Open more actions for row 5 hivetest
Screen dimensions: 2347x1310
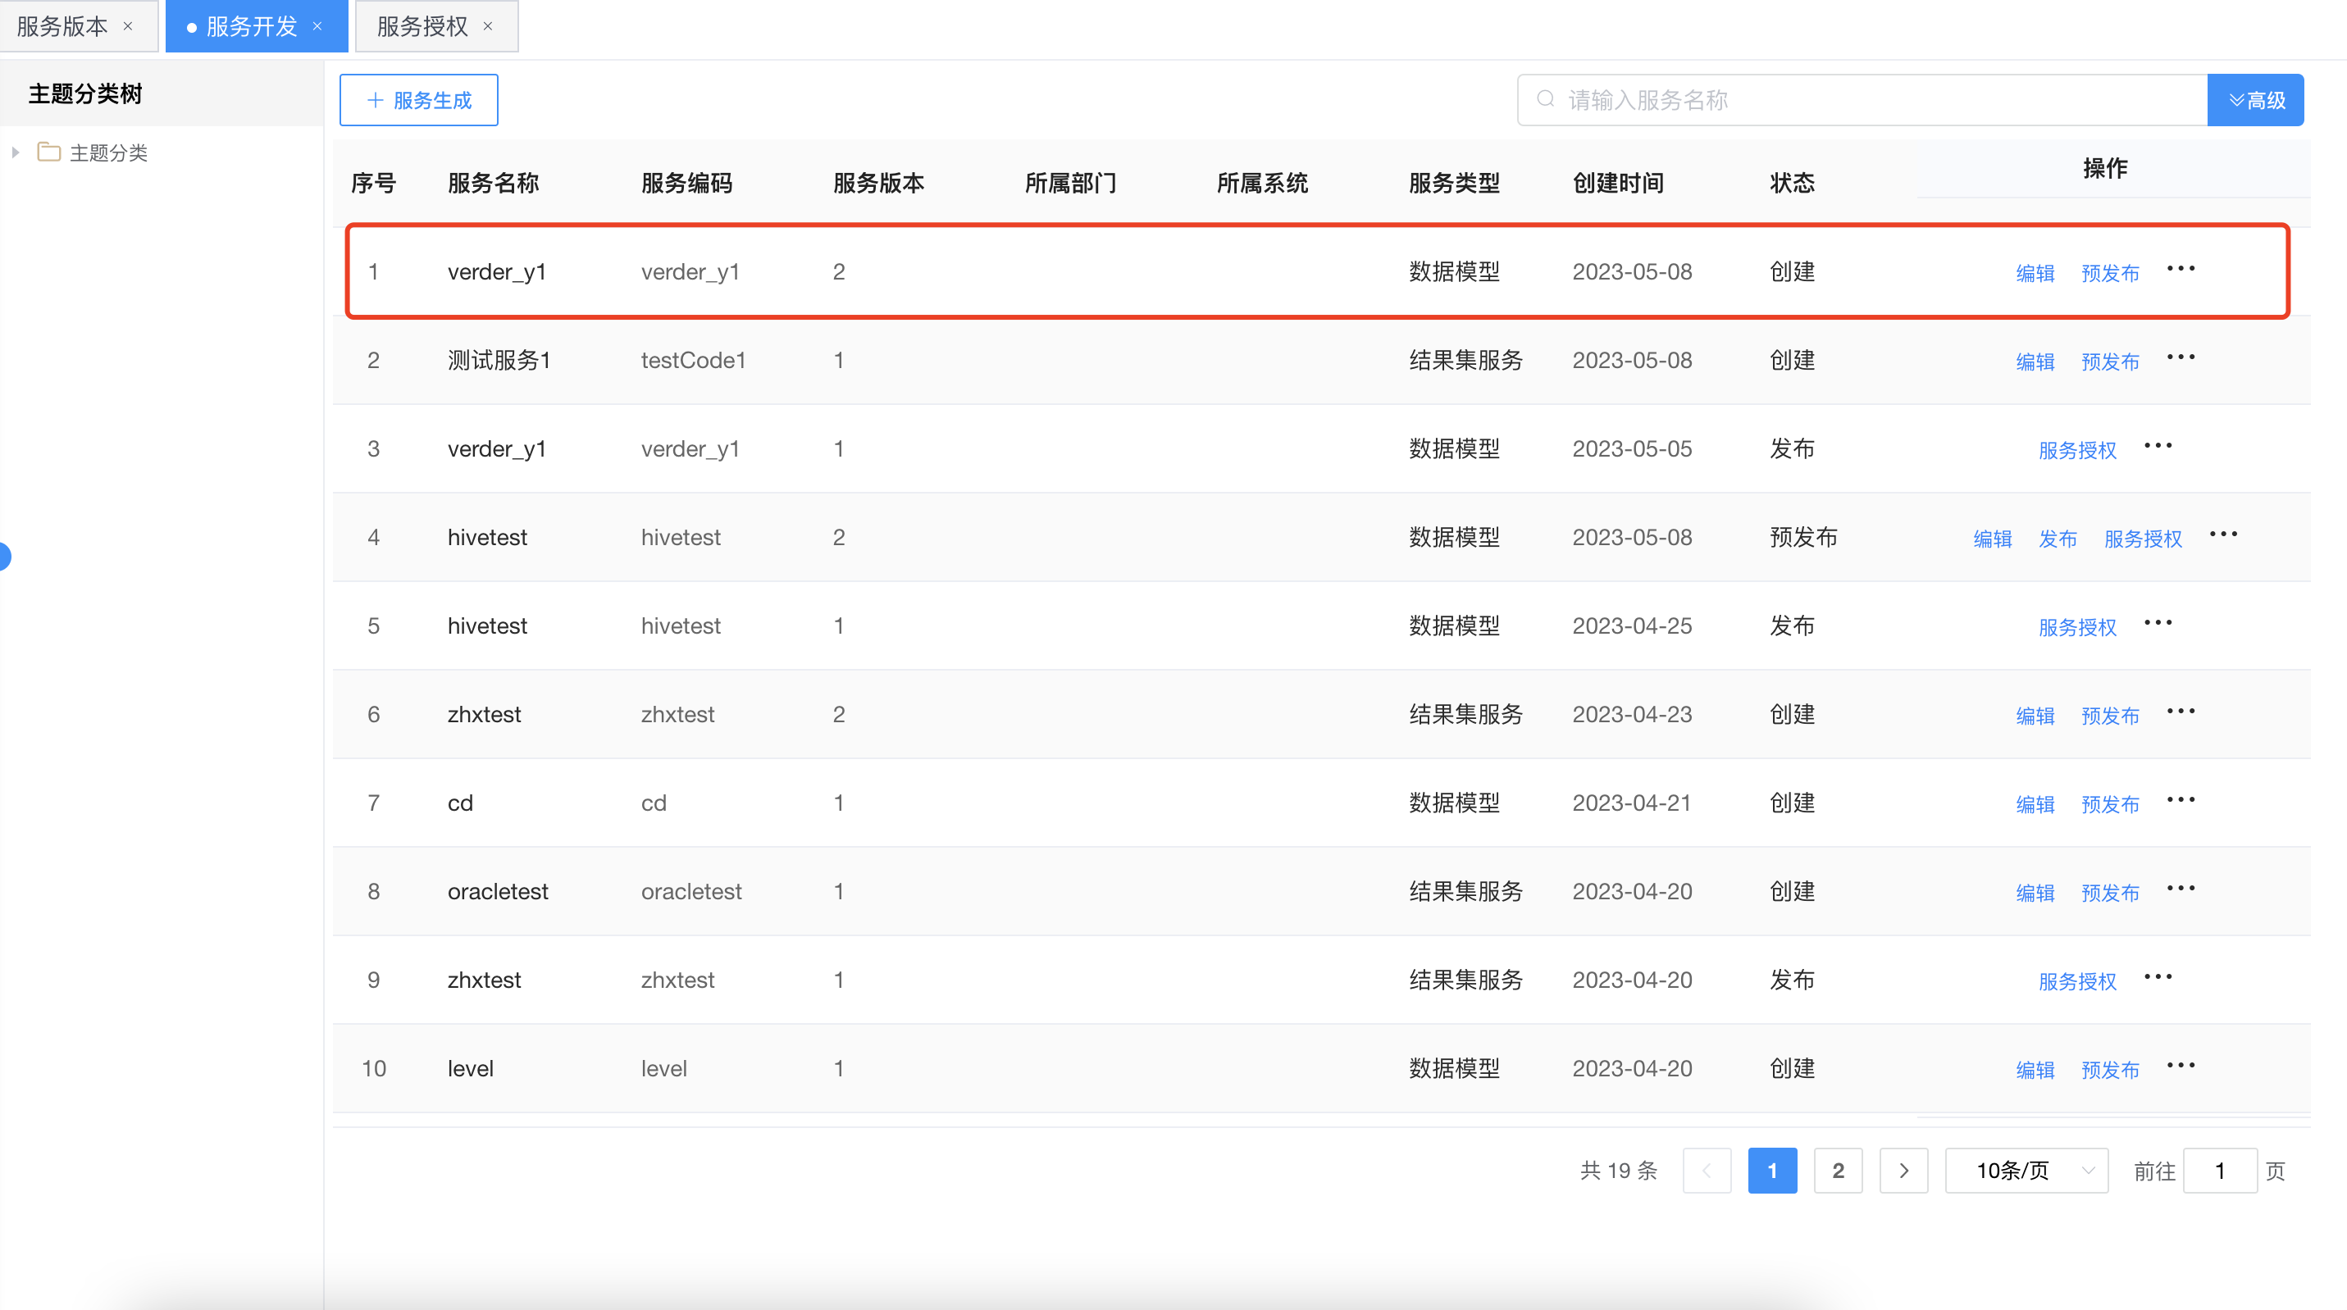pyautogui.click(x=2158, y=623)
